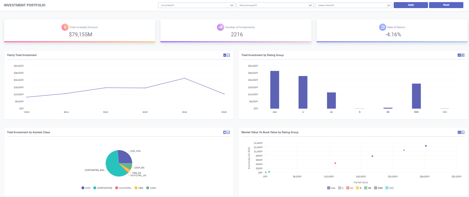Viewport: 469px width, 197px height.
Task: Open the Assets Class filter dropdown
Action: pyautogui.click(x=353, y=5)
